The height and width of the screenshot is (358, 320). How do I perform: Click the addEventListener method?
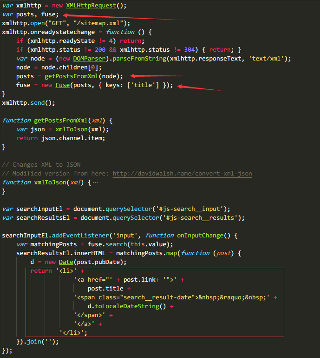pos(80,236)
